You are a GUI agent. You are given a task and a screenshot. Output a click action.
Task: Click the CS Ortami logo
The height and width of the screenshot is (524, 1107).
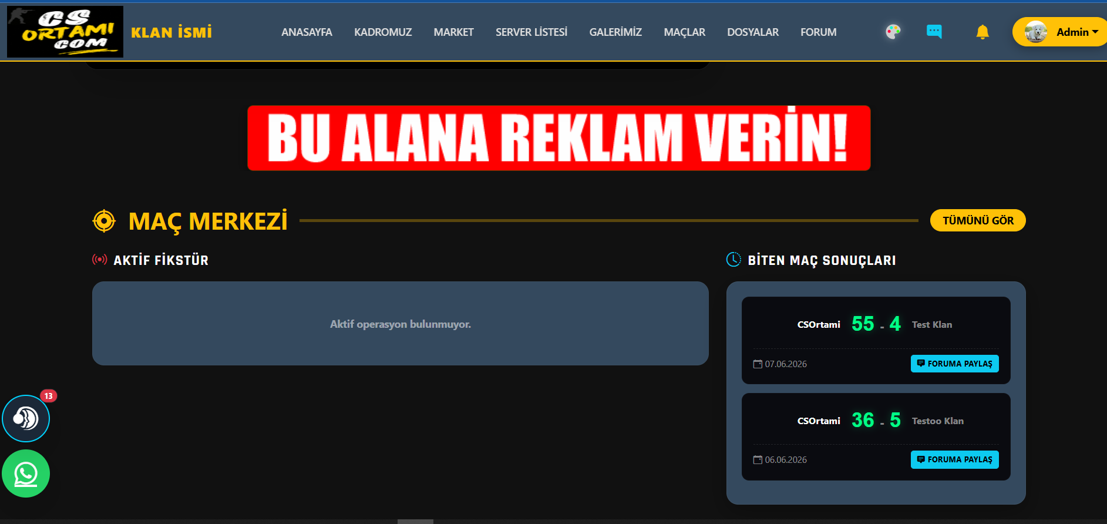point(65,32)
